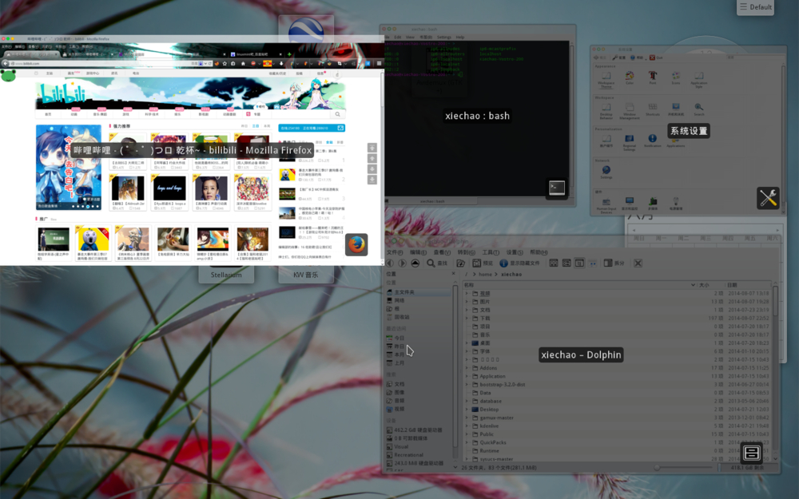
Task: Click the Firefox home toolbar icon
Action: 243,64
